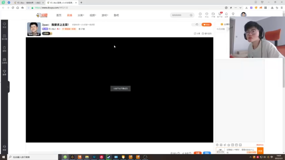Switch to the LOL手游直播 browser tab
Viewport: 285px width, 160px height.
tap(61, 3)
